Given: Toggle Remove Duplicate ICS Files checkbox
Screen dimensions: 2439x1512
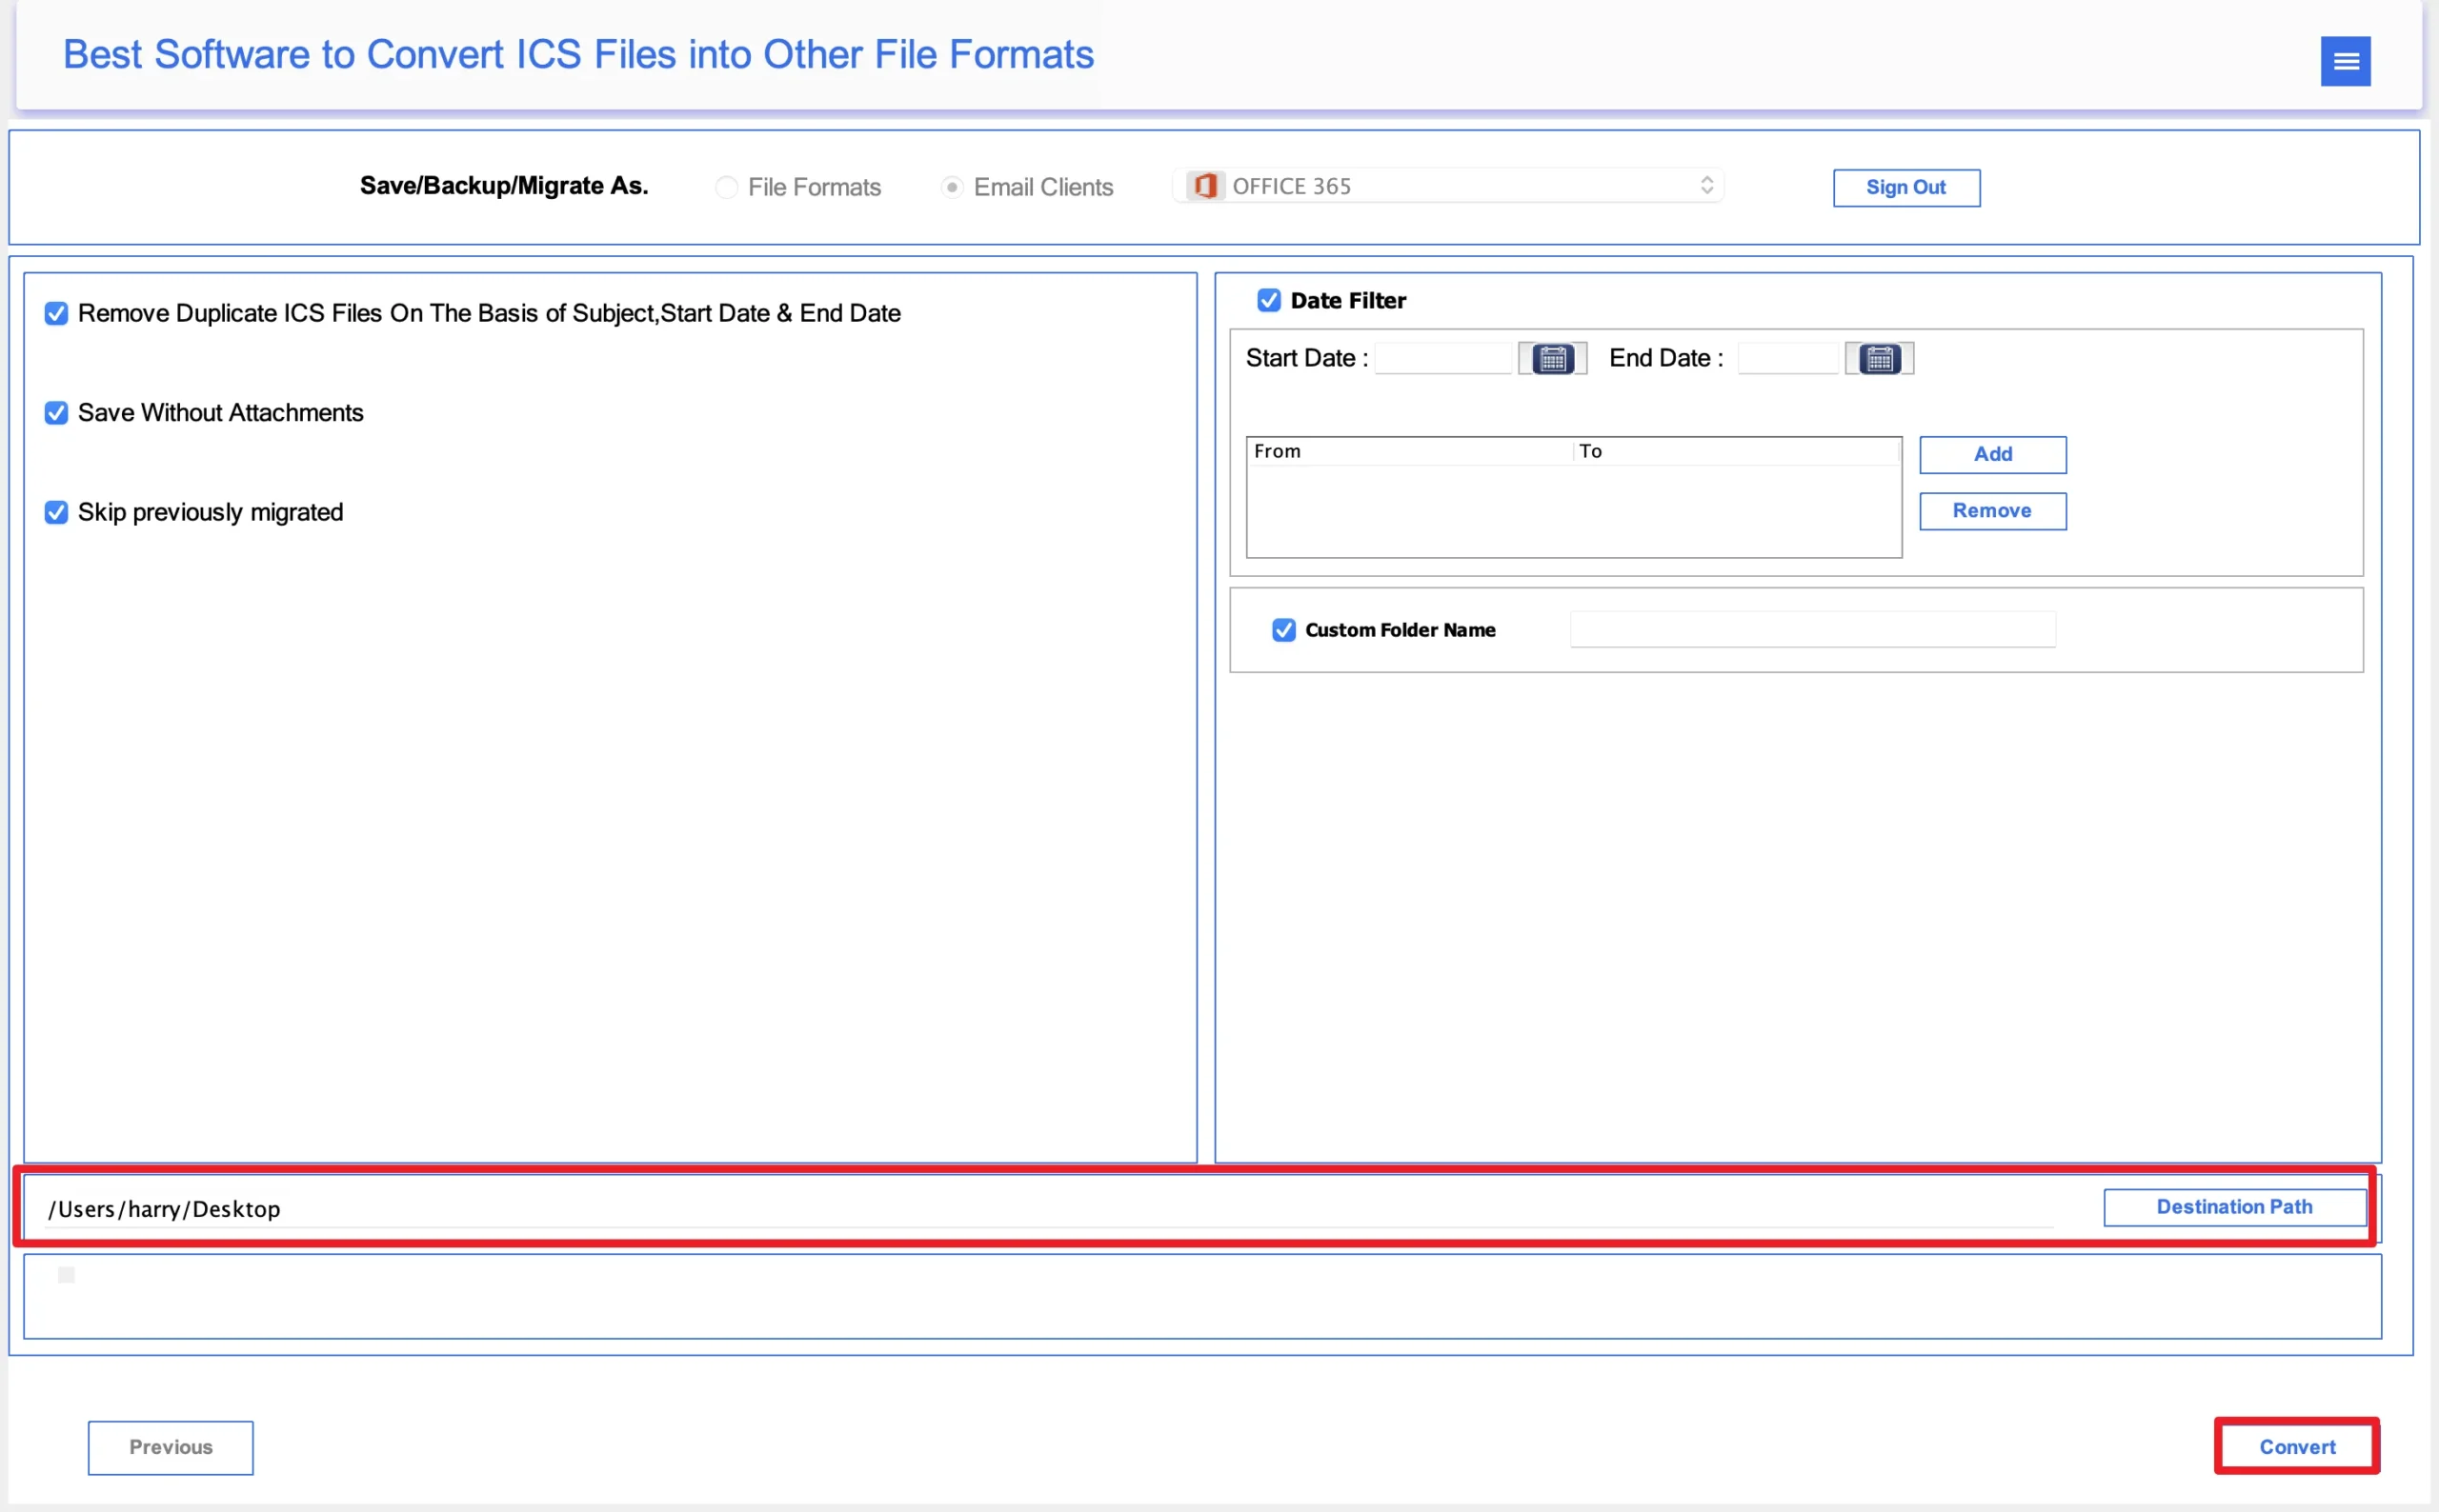Looking at the screenshot, I should pos(57,314).
